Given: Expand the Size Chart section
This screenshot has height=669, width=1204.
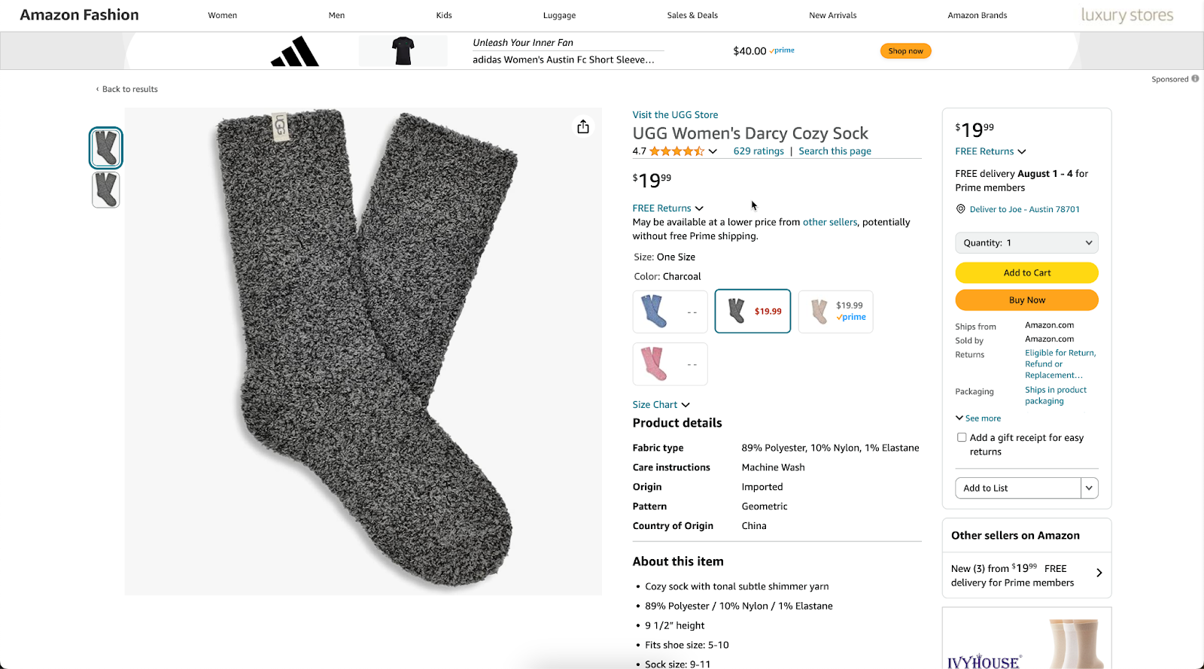Looking at the screenshot, I should pyautogui.click(x=661, y=404).
